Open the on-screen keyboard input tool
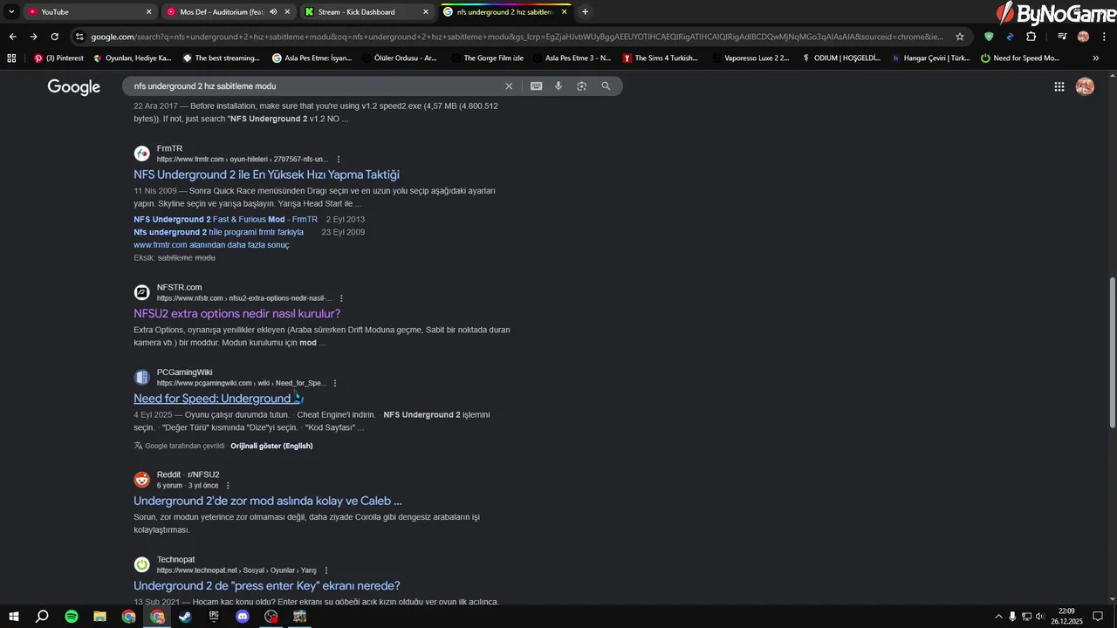Image resolution: width=1117 pixels, height=628 pixels. pyautogui.click(x=536, y=86)
